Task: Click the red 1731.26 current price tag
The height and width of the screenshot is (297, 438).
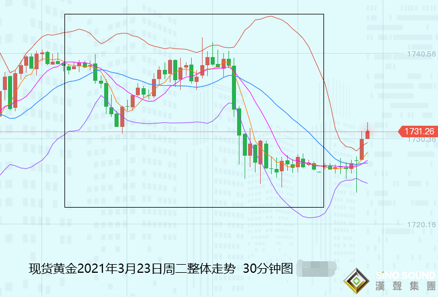Action: click(417, 132)
